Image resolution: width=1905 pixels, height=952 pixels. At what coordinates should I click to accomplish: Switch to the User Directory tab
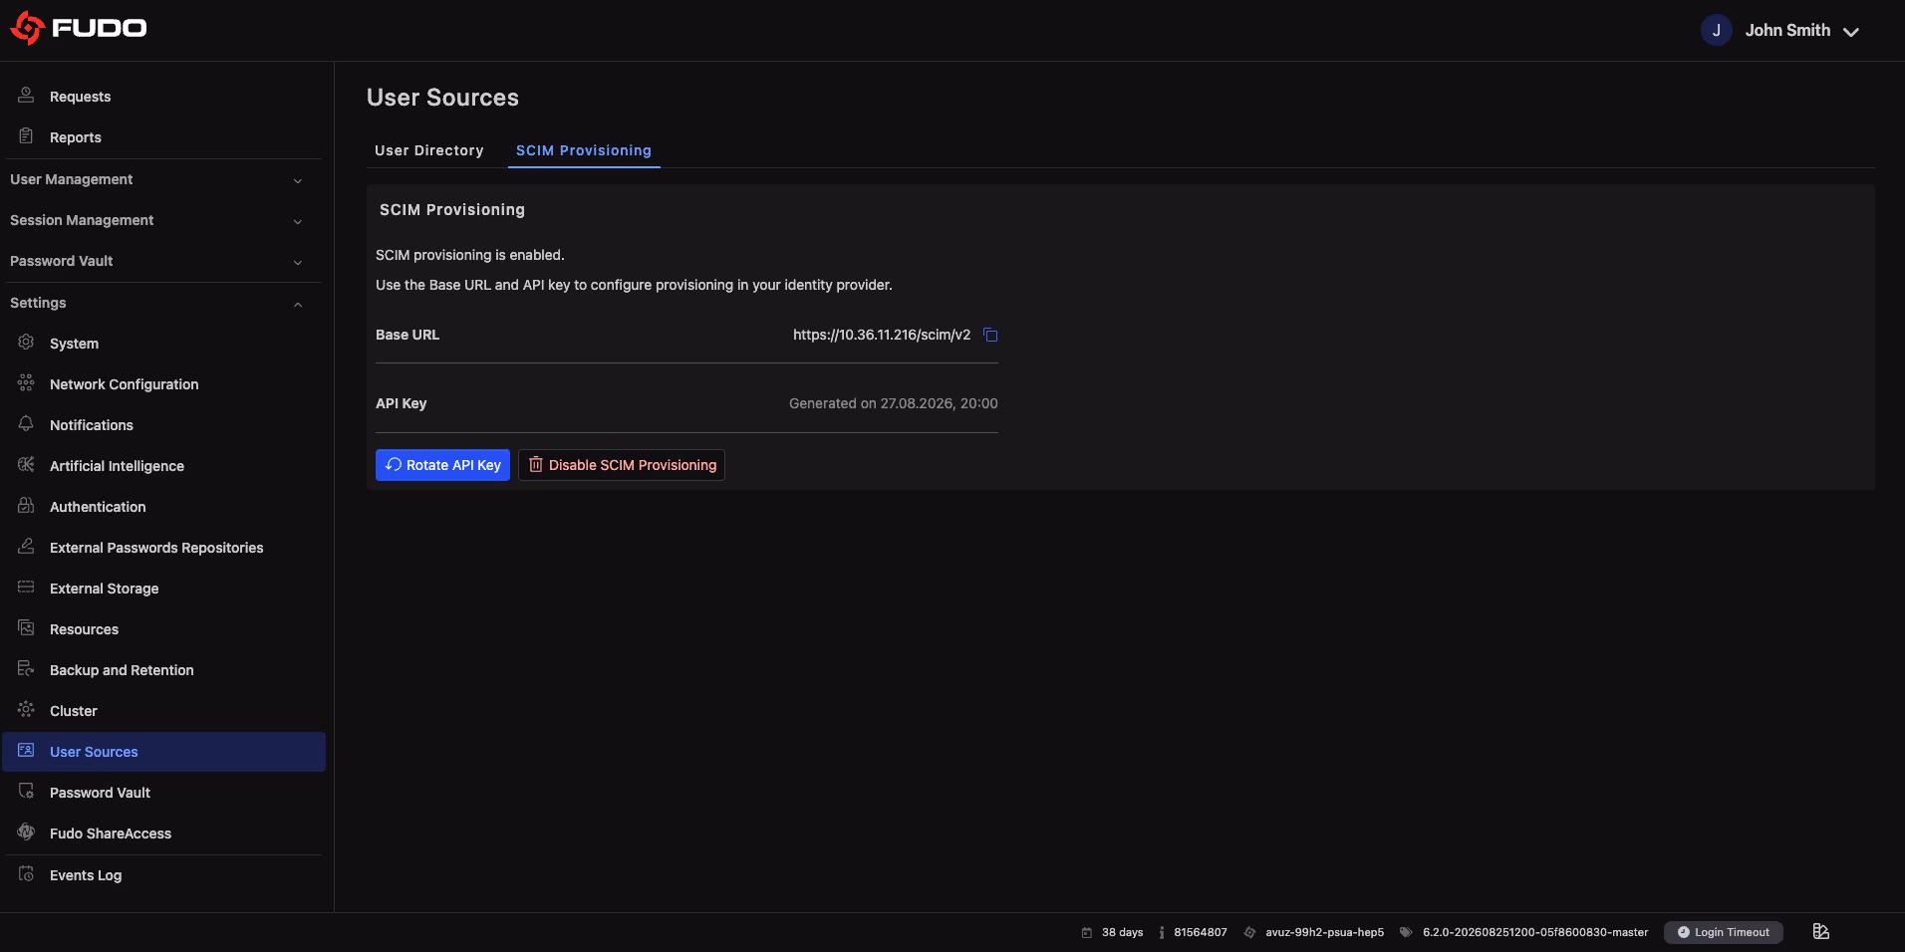(x=428, y=150)
